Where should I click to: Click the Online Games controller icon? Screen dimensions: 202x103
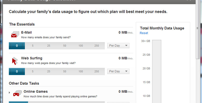coord(17,93)
